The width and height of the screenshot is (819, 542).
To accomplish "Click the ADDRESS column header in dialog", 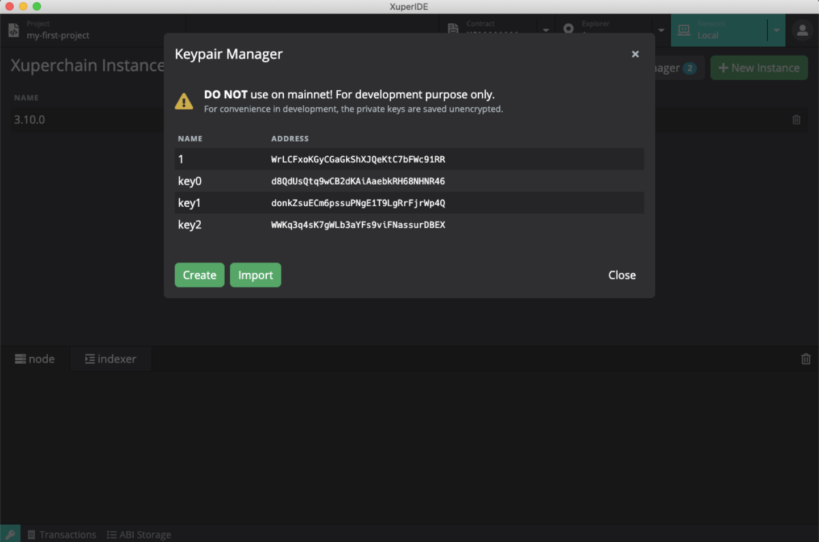I will (290, 139).
